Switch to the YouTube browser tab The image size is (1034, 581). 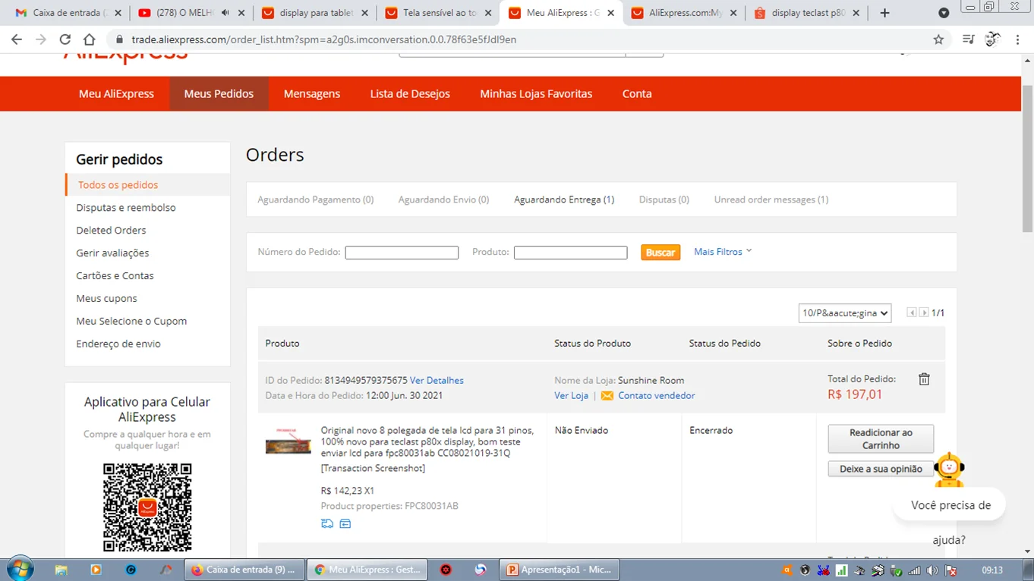pos(192,13)
